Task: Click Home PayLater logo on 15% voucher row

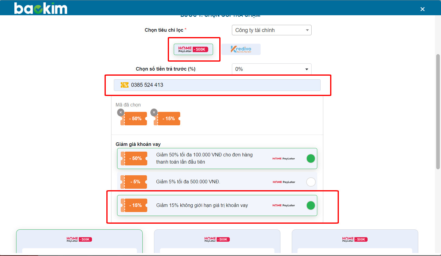Action: [x=284, y=205]
